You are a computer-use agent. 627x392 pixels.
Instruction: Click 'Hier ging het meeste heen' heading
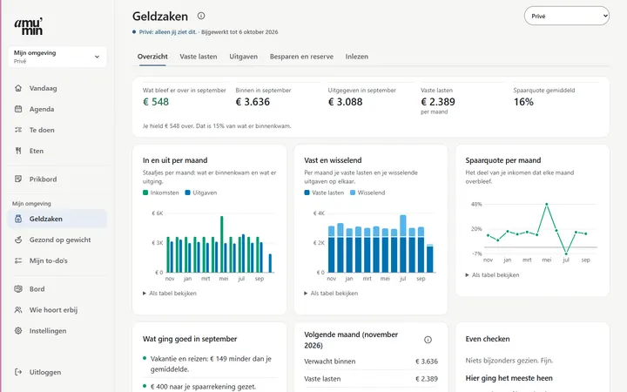click(x=509, y=378)
